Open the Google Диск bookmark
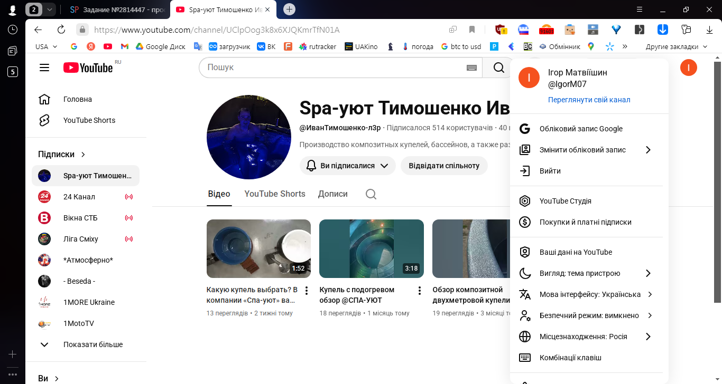This screenshot has height=384, width=722. (x=161, y=46)
